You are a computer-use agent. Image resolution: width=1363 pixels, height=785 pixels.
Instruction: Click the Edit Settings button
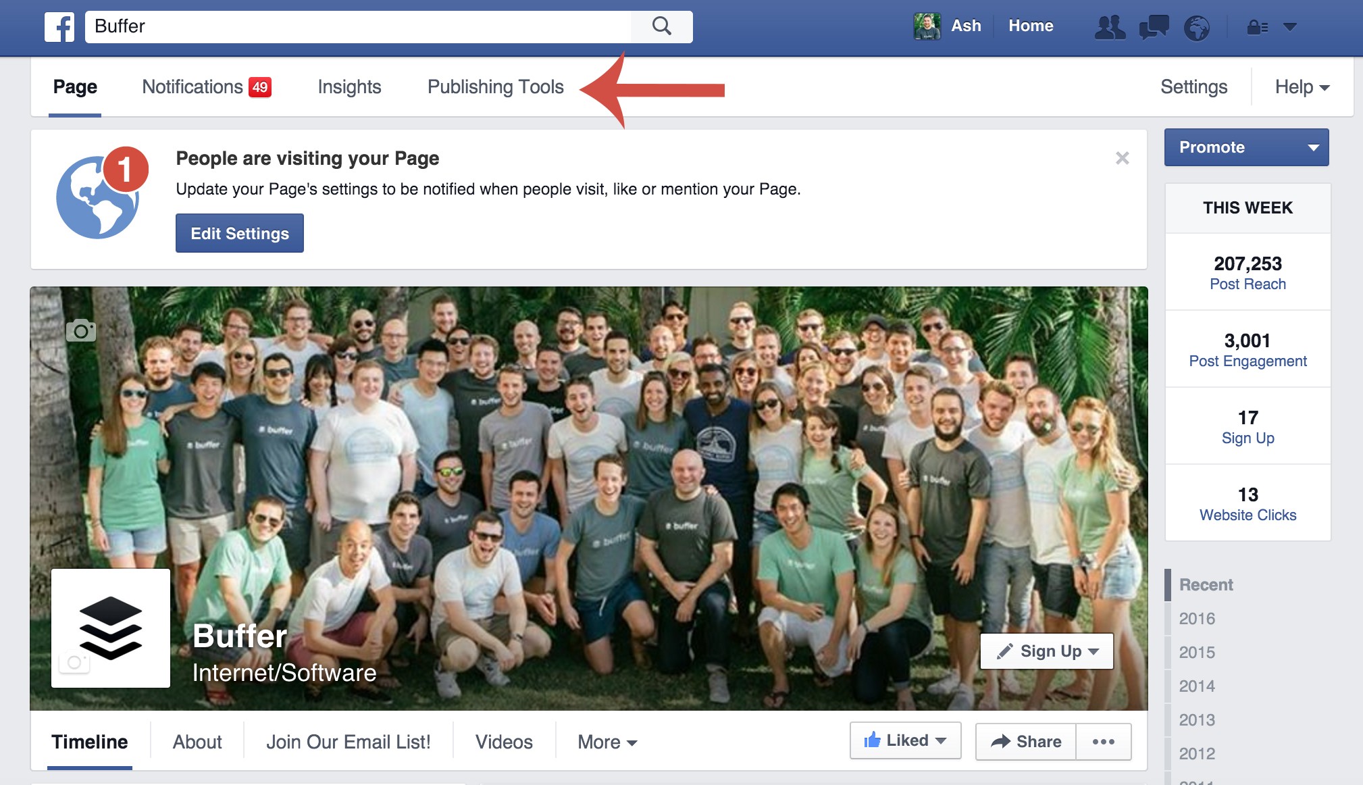240,233
